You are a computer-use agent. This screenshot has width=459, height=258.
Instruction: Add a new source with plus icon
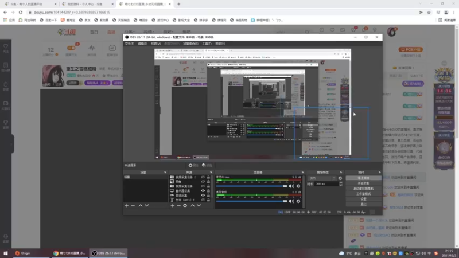click(x=173, y=206)
